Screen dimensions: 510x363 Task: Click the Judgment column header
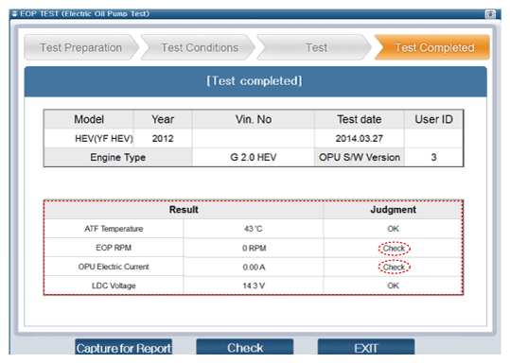(x=393, y=210)
